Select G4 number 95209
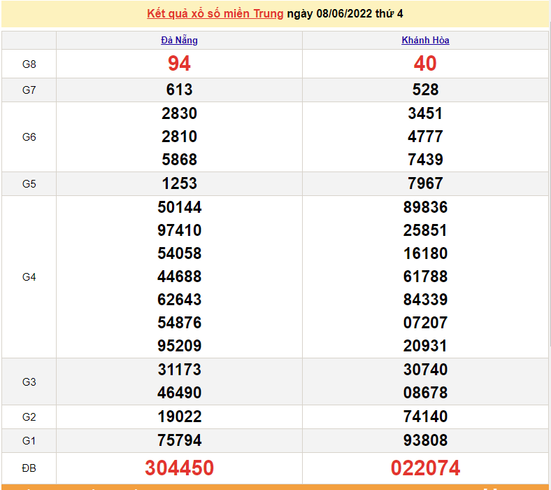 coord(179,346)
